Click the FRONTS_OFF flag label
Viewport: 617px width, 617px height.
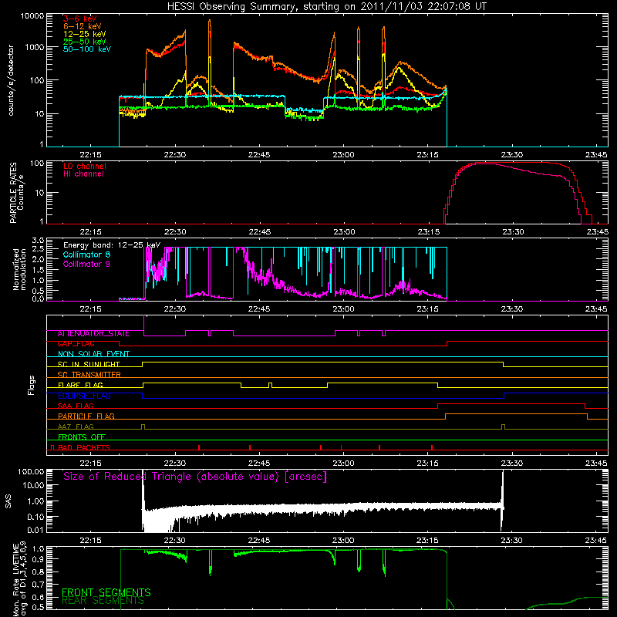[x=82, y=437]
